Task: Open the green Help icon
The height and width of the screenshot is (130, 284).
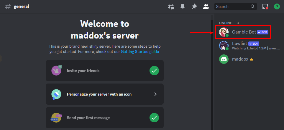Action: coord(277,6)
